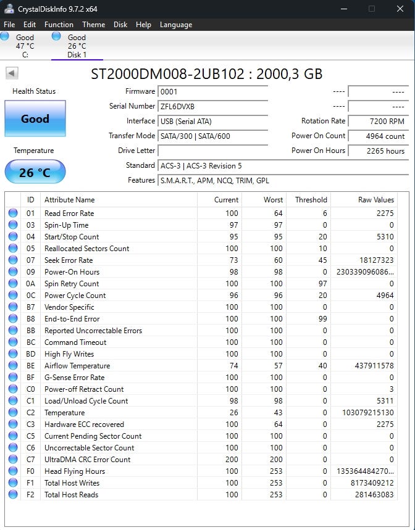
Task: Open the Function menu
Action: 59,24
